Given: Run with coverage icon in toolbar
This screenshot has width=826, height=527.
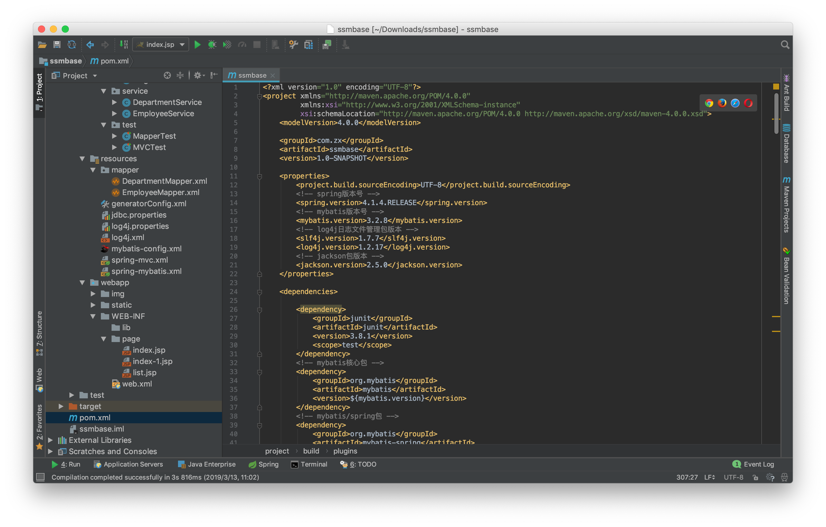Looking at the screenshot, I should click(227, 44).
